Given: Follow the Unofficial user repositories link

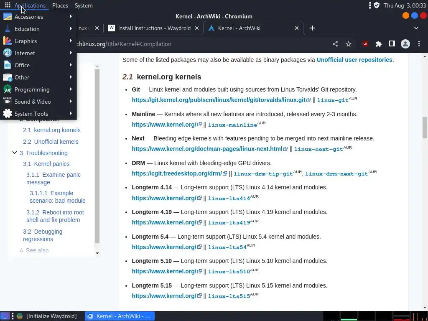Looking at the screenshot, I should 354,60.
